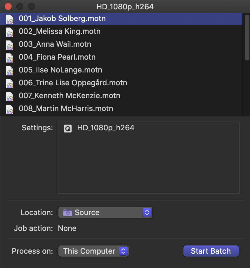The width and height of the screenshot is (250, 268).
Task: Click the Start Batch button
Action: tap(211, 251)
